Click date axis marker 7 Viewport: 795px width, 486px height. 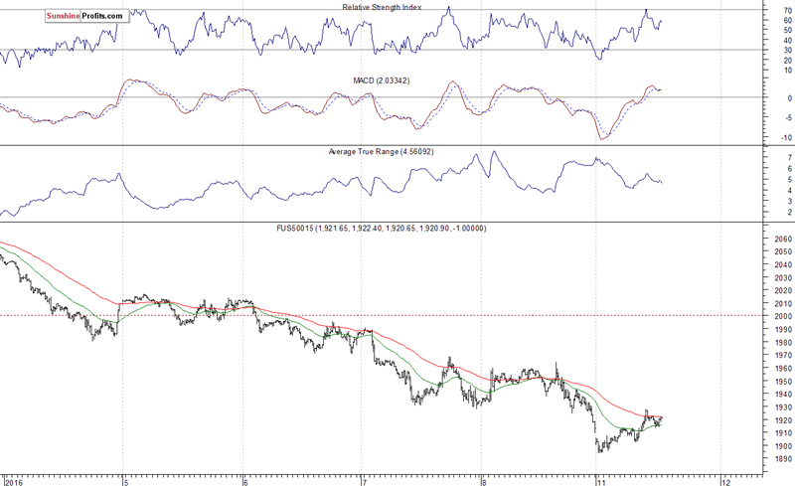pyautogui.click(x=365, y=482)
